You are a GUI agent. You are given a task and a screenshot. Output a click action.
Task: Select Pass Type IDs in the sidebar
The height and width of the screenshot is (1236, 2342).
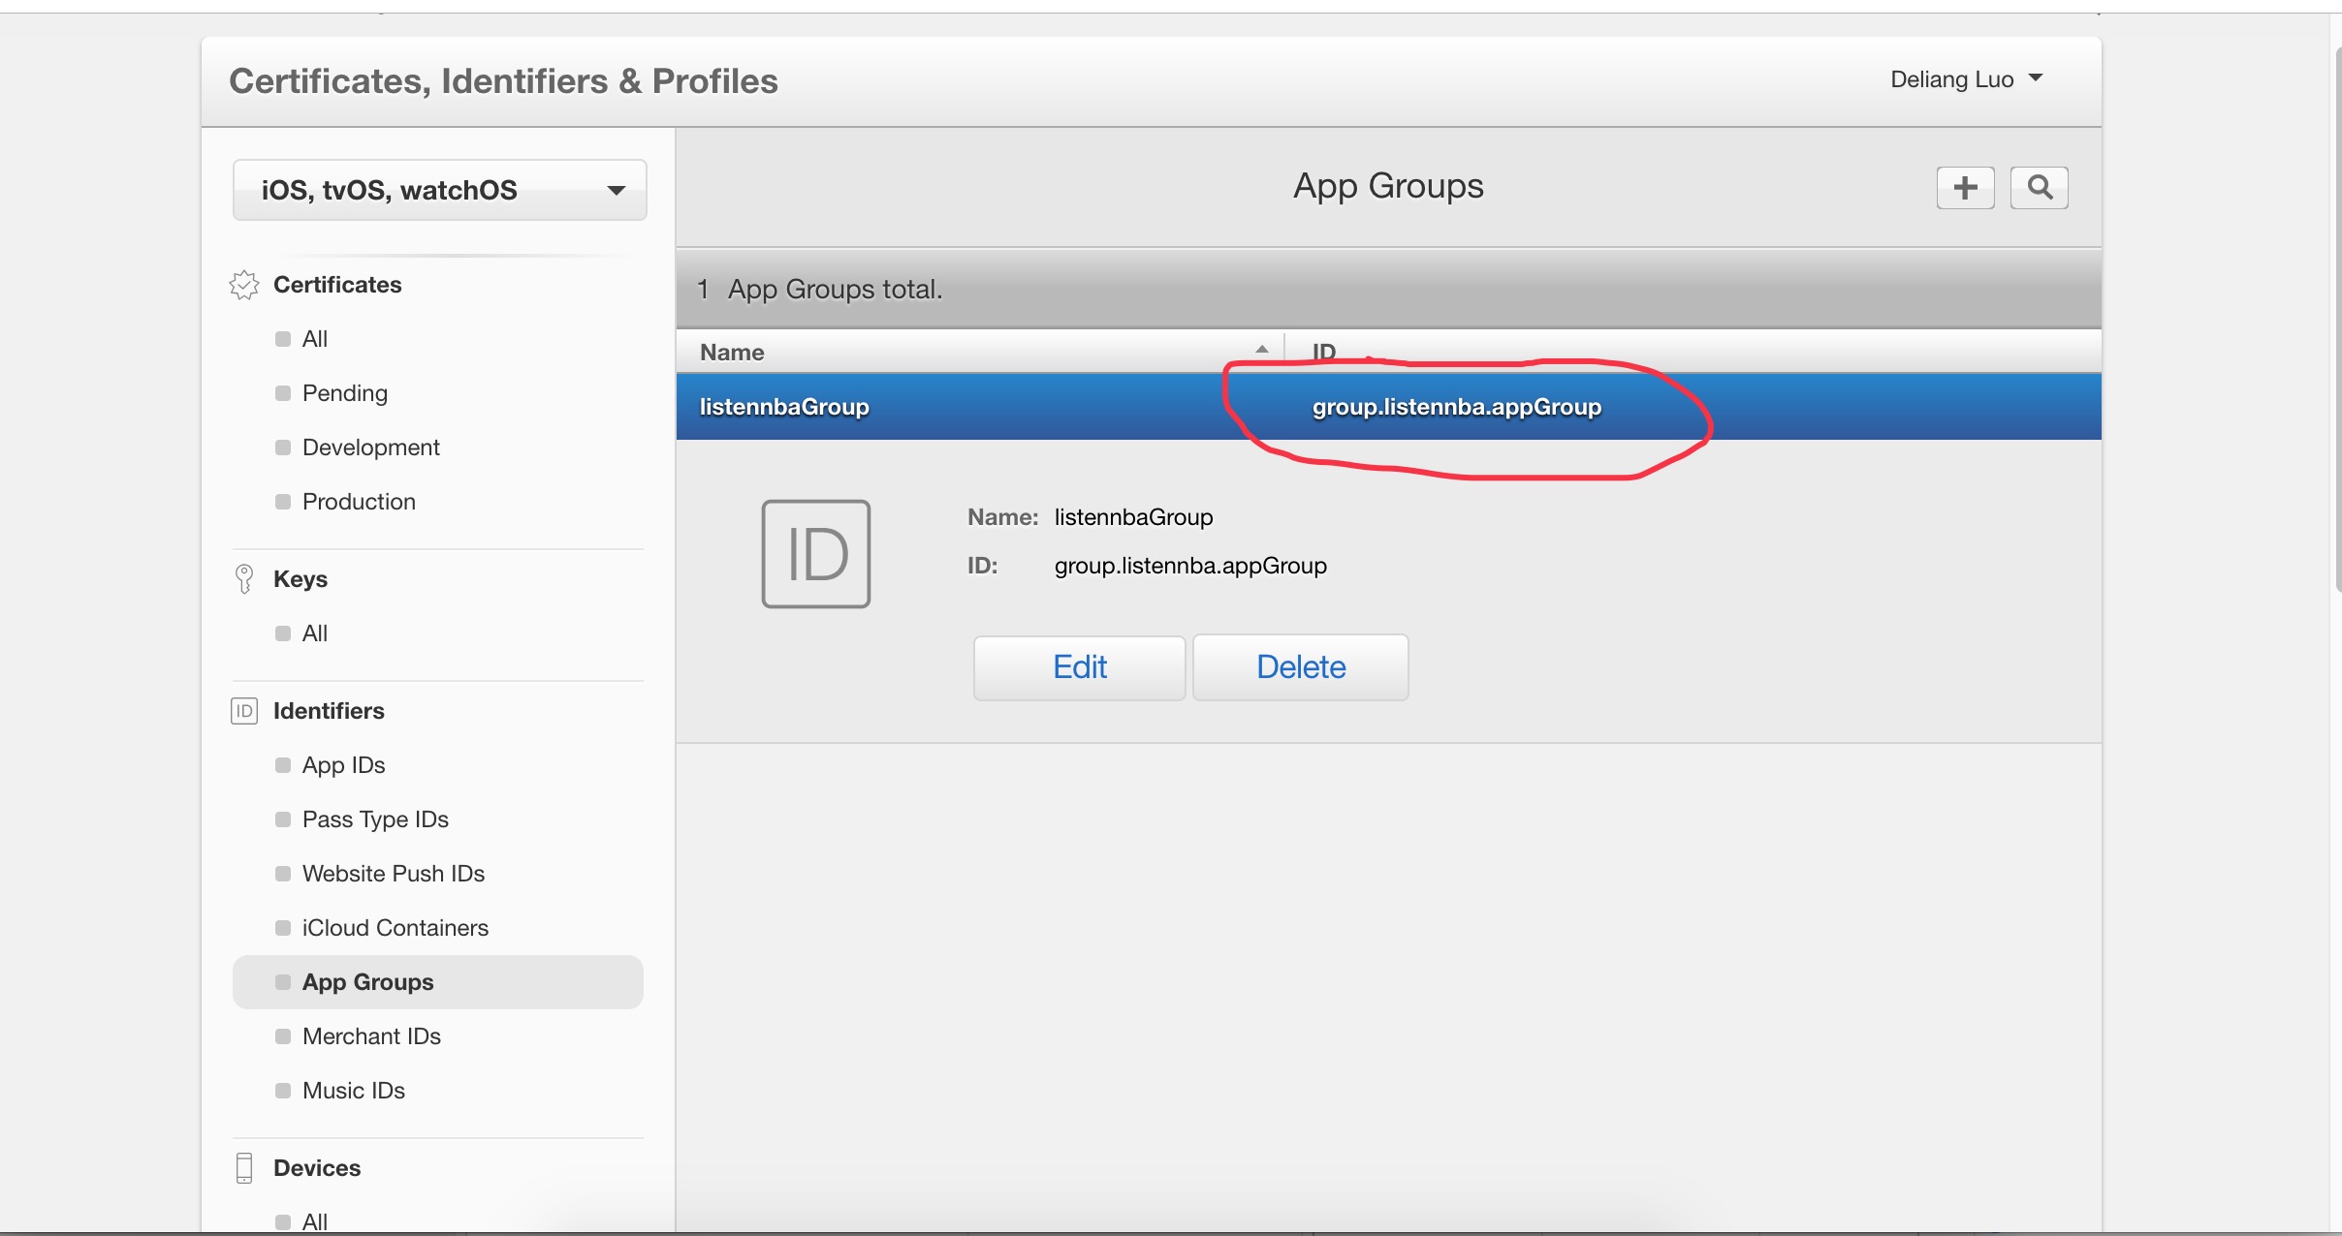point(375,819)
